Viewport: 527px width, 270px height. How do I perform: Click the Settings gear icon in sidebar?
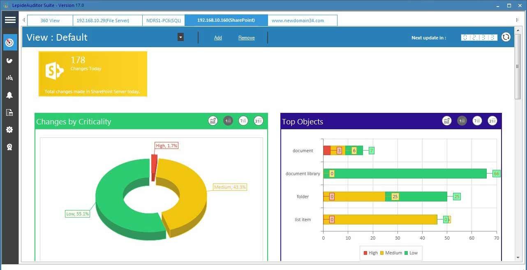[10, 129]
